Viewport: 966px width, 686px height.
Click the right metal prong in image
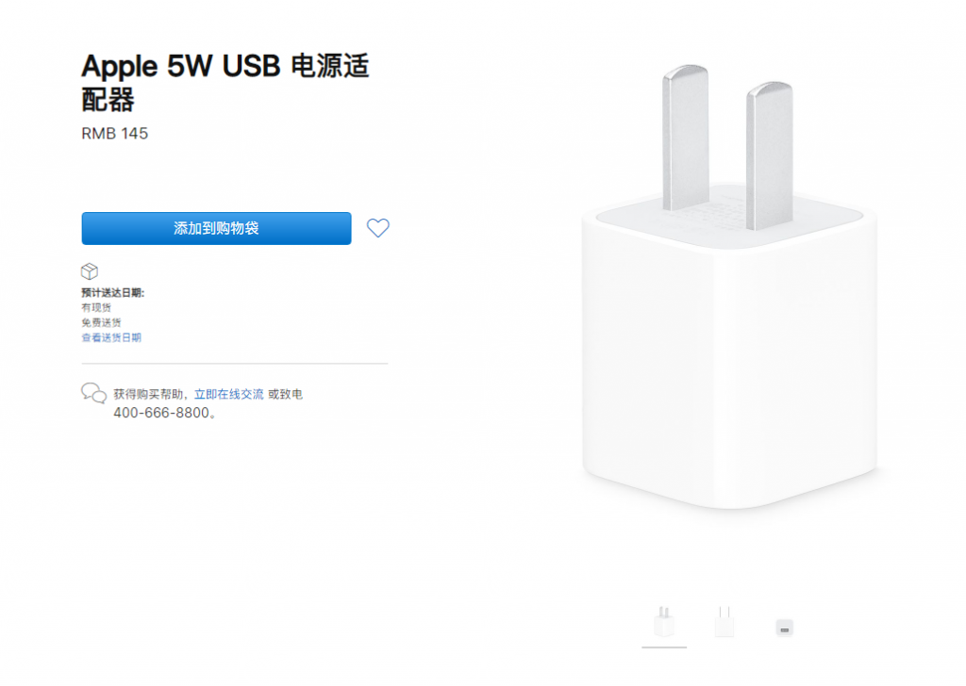coord(769,155)
